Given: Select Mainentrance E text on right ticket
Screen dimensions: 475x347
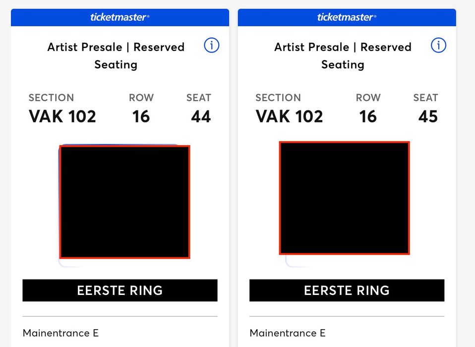Looking at the screenshot, I should point(288,333).
